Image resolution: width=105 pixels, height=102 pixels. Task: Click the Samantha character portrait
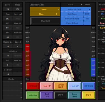60,54
